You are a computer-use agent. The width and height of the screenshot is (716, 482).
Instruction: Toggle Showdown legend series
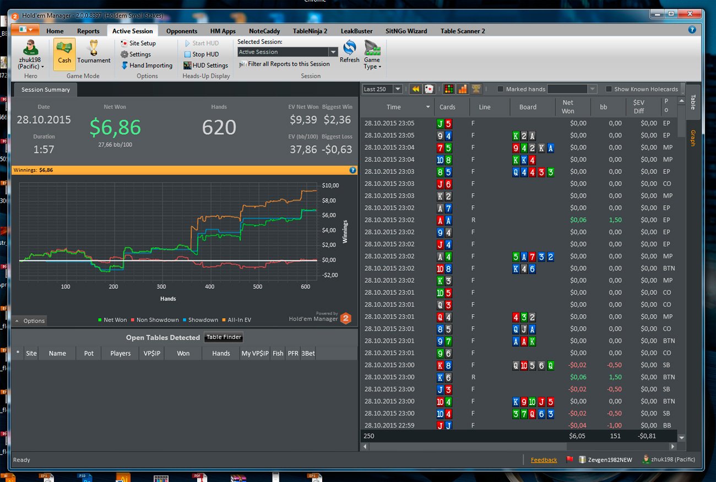tap(200, 320)
